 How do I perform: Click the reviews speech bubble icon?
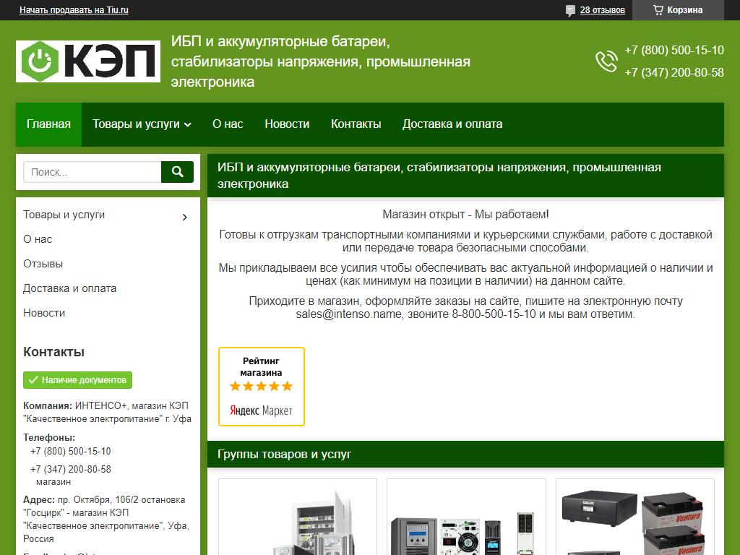(570, 10)
